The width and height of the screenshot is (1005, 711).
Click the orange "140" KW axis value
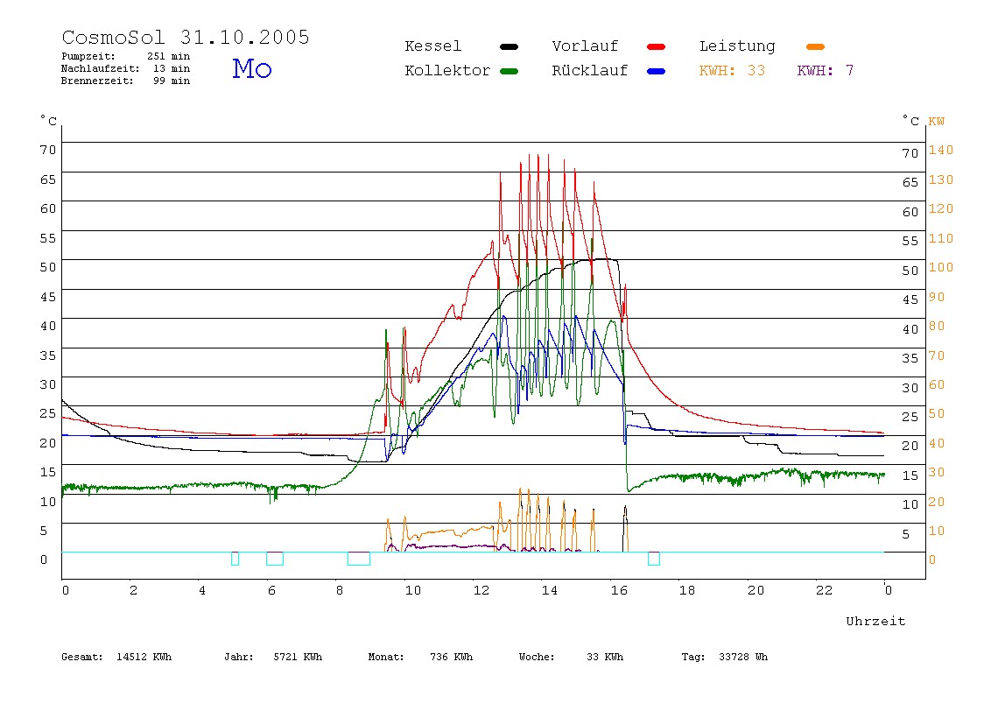click(x=941, y=150)
